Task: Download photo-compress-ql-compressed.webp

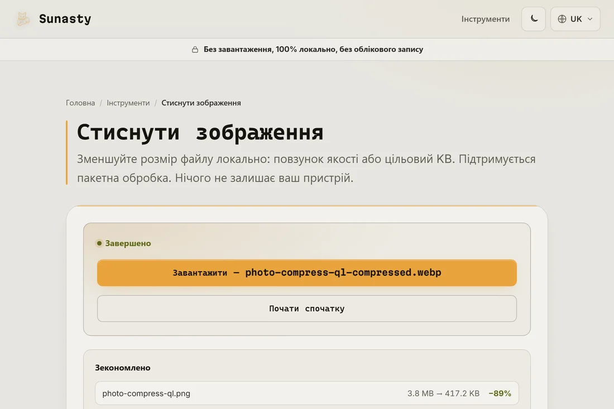Action: click(x=306, y=273)
